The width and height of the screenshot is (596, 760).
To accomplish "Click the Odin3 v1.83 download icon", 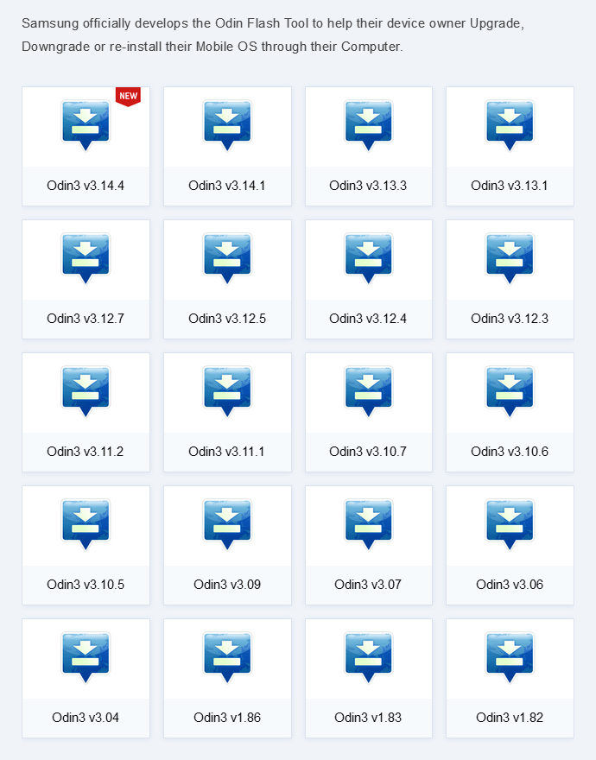I will (x=368, y=657).
